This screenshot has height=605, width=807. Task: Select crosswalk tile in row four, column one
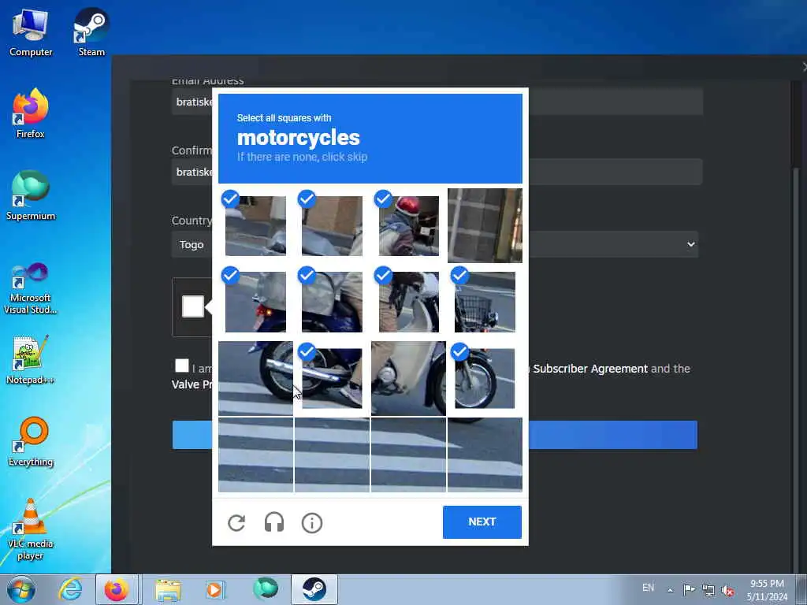click(255, 455)
